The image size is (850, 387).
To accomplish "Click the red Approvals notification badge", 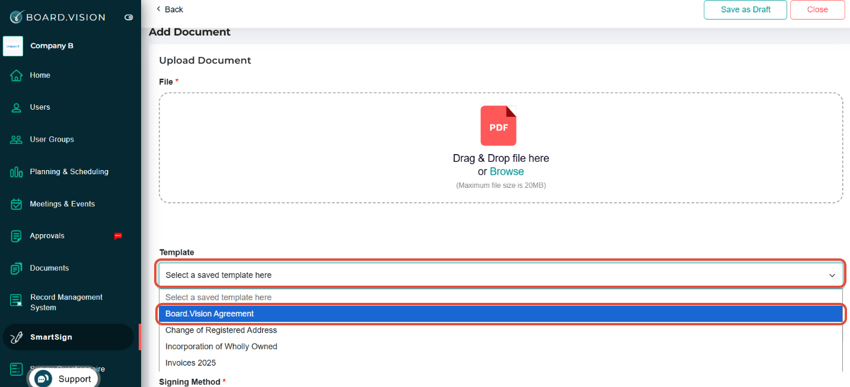I will 118,236.
